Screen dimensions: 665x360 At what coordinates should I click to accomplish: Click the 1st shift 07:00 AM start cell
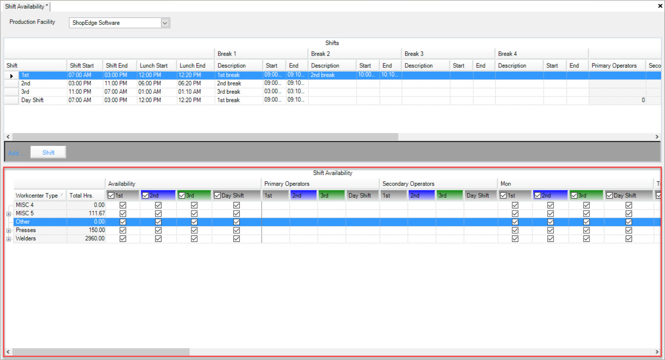point(85,75)
